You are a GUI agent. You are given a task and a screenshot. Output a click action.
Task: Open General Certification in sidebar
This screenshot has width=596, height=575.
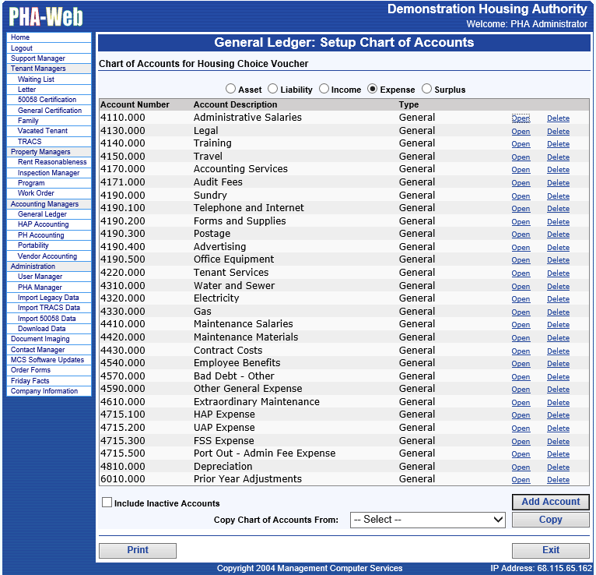tap(49, 111)
